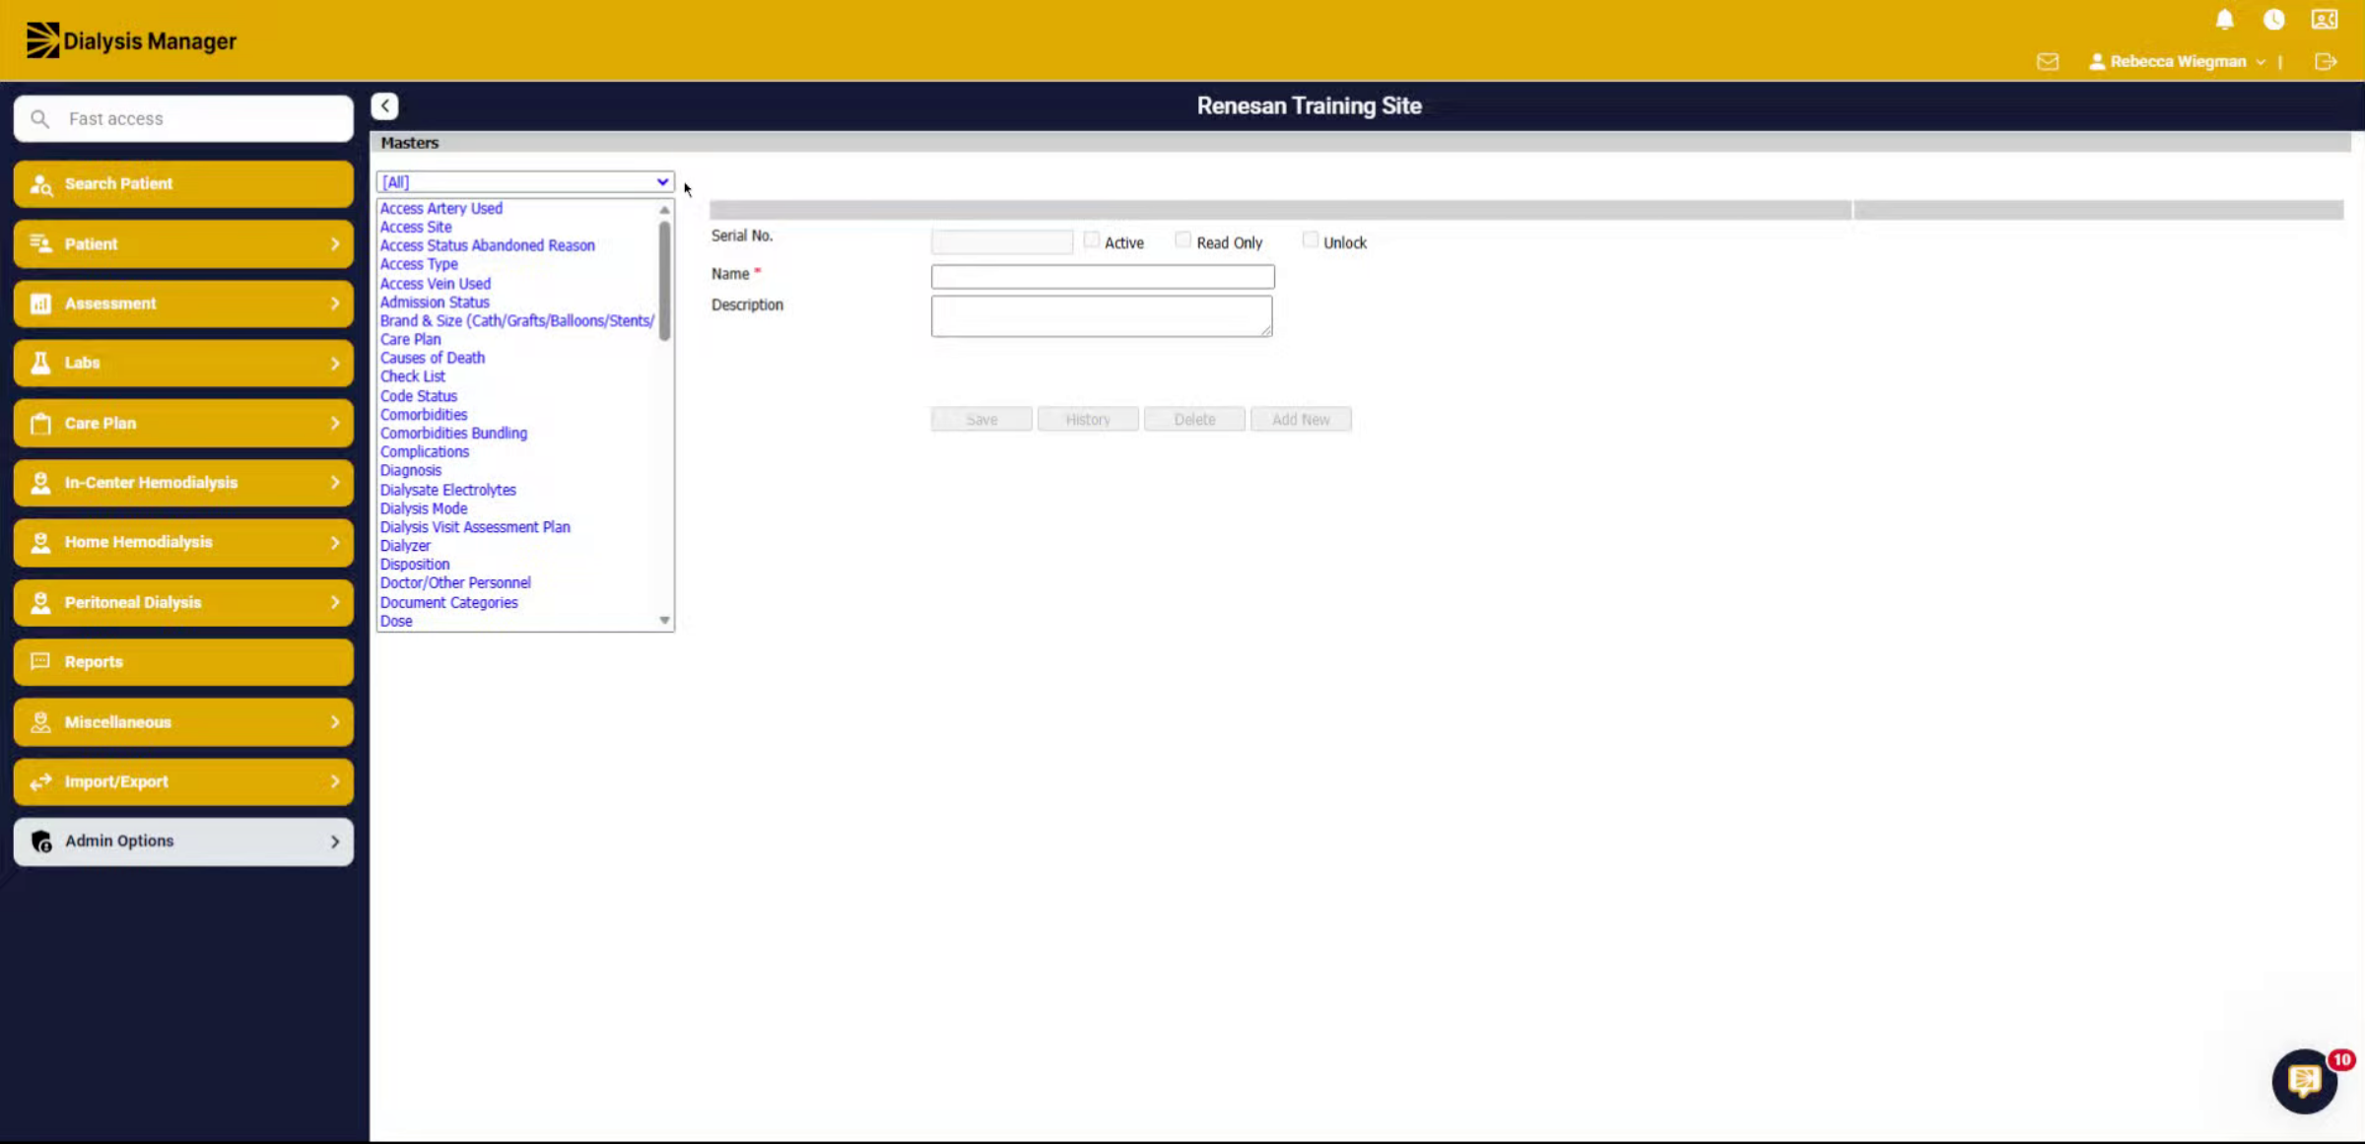Viewport: 2365px width, 1144px height.
Task: Expand the Patient menu chevron
Action: [x=335, y=243]
